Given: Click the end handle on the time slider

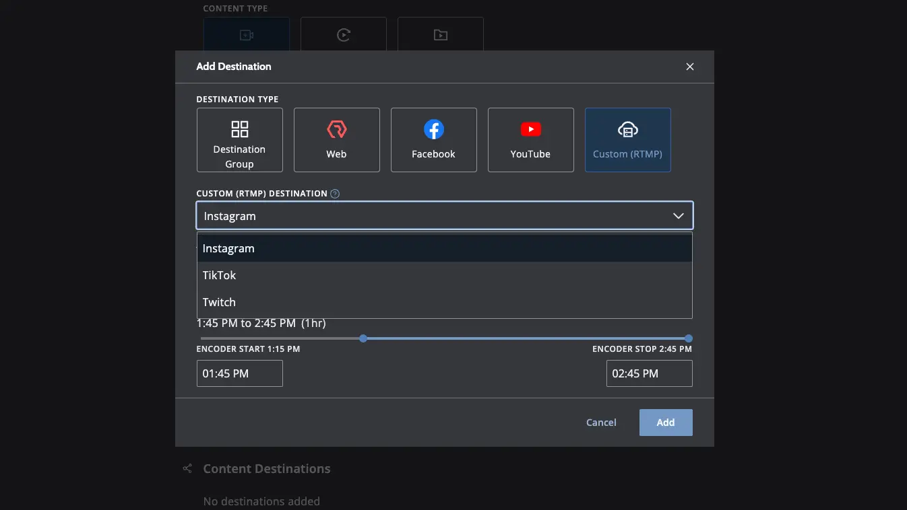Looking at the screenshot, I should coord(689,338).
